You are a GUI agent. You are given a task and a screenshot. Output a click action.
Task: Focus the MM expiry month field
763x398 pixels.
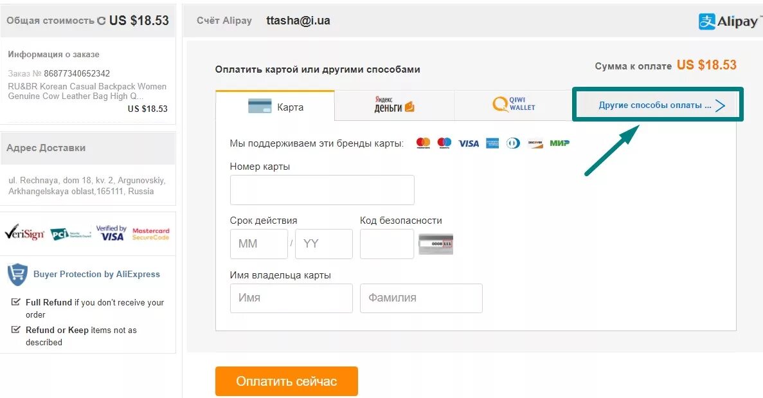(x=258, y=244)
